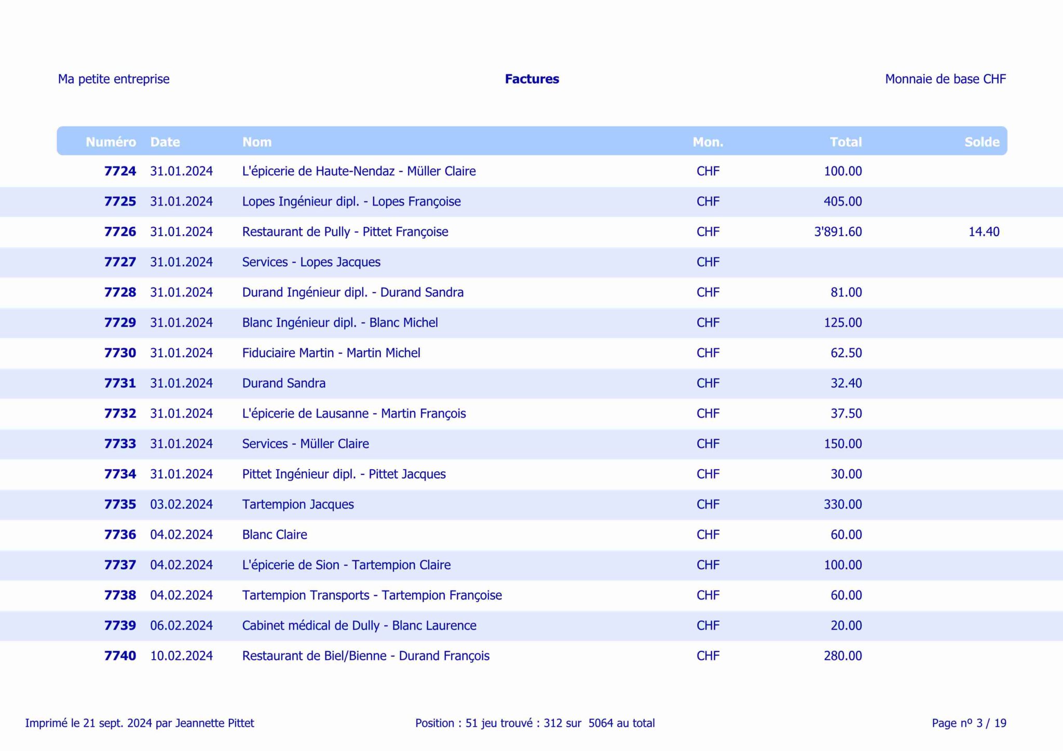Click the Nom column header
Image resolution: width=1063 pixels, height=751 pixels.
[256, 142]
